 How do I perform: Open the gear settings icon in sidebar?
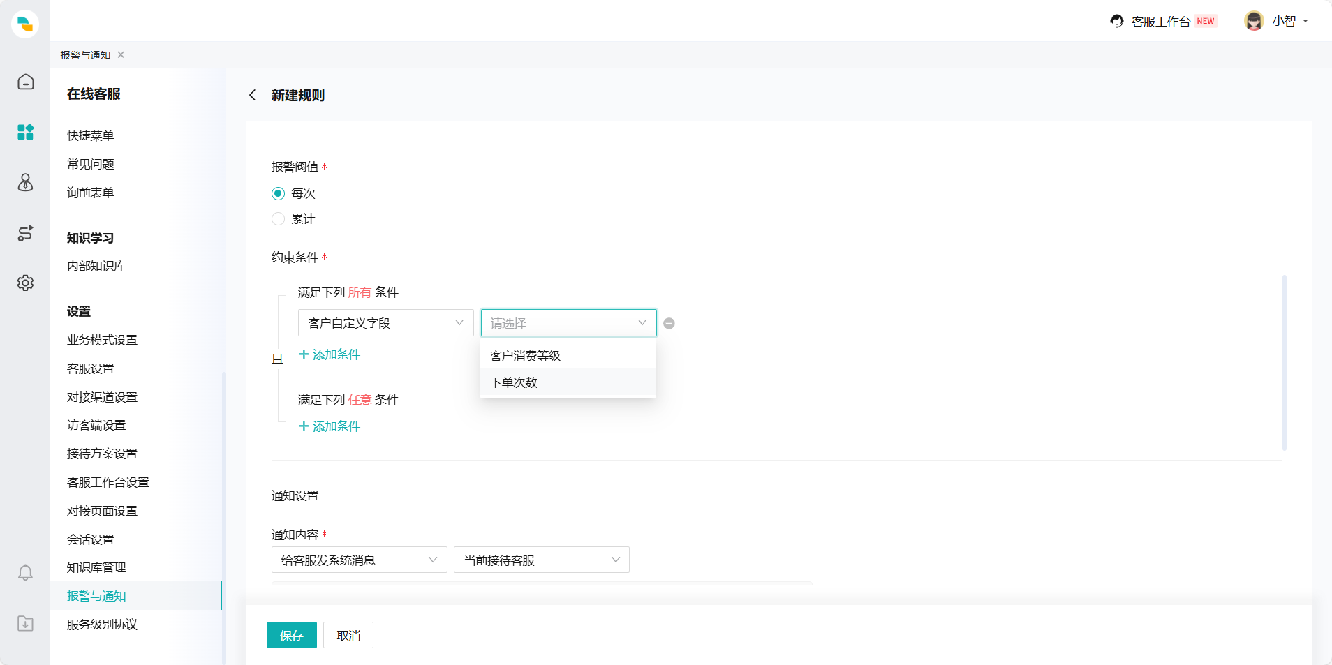click(x=25, y=283)
